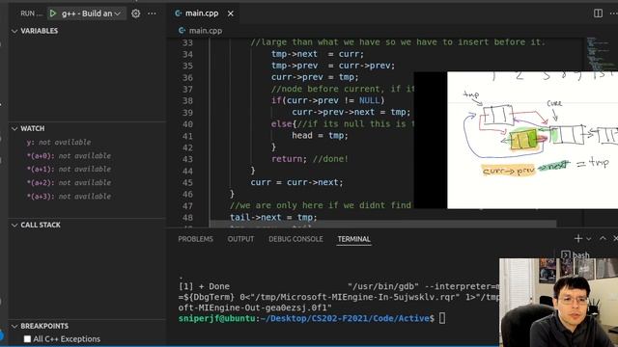Click 'return; //done!' code line
This screenshot has height=347, width=618.
pyautogui.click(x=310, y=159)
